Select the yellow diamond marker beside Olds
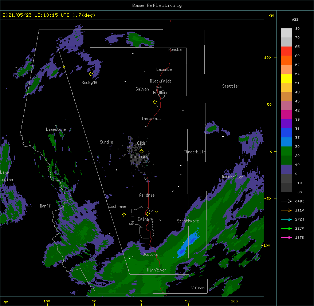The width and height of the screenshot is (314, 306). click(141, 151)
